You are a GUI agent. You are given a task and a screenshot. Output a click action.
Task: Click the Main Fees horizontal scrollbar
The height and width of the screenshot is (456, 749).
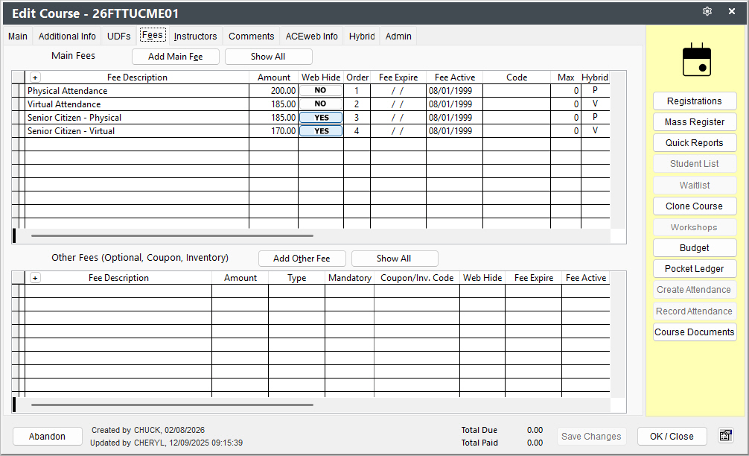(x=172, y=235)
